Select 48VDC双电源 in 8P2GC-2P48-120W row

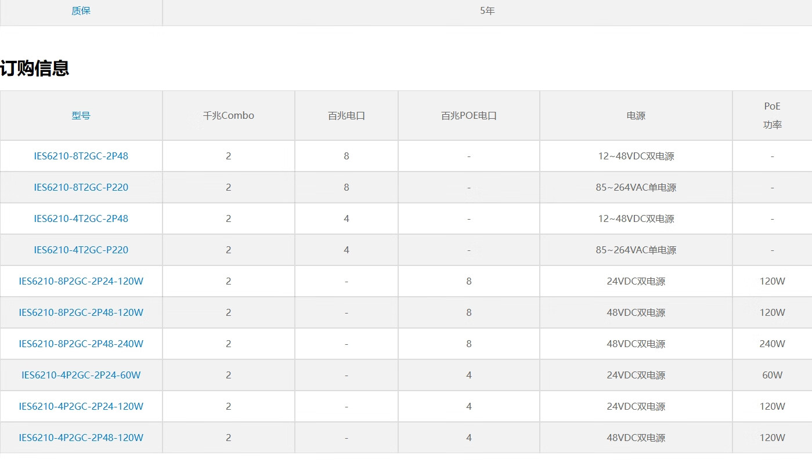[636, 312]
